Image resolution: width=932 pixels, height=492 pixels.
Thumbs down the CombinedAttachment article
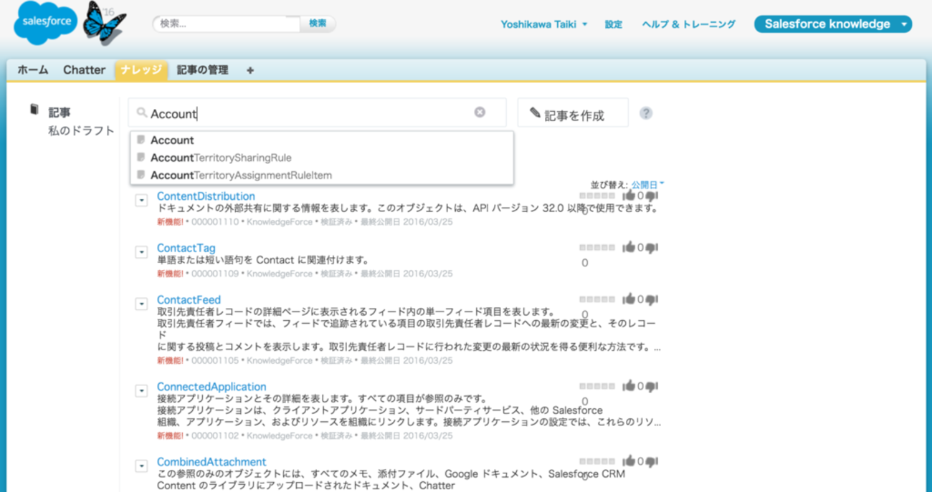(652, 462)
